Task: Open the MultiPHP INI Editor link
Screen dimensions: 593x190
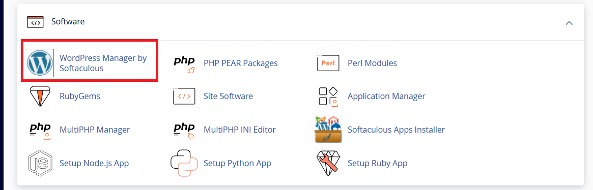Action: 239,130
